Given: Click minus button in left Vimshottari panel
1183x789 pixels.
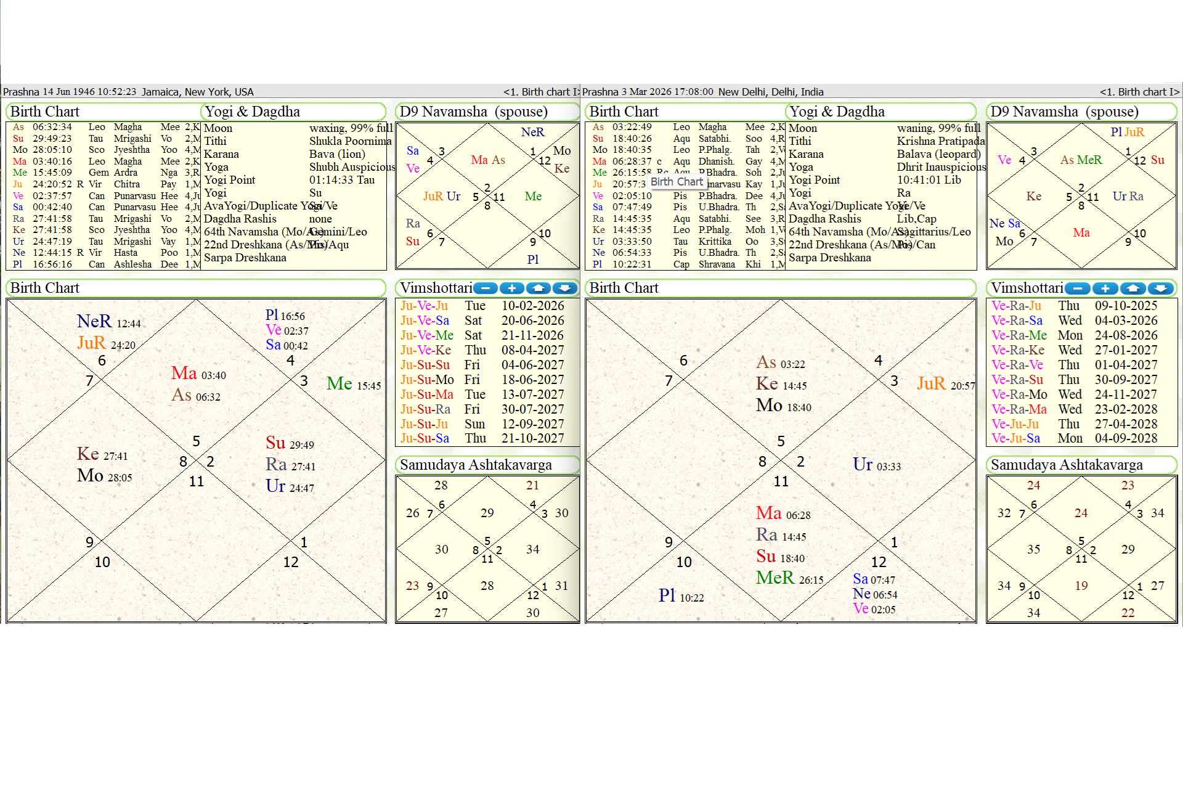Looking at the screenshot, I should click(x=486, y=288).
